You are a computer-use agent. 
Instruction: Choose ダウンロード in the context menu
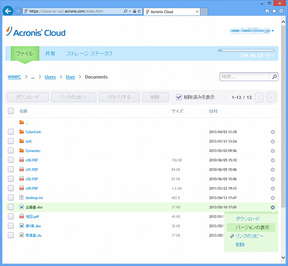(248, 219)
